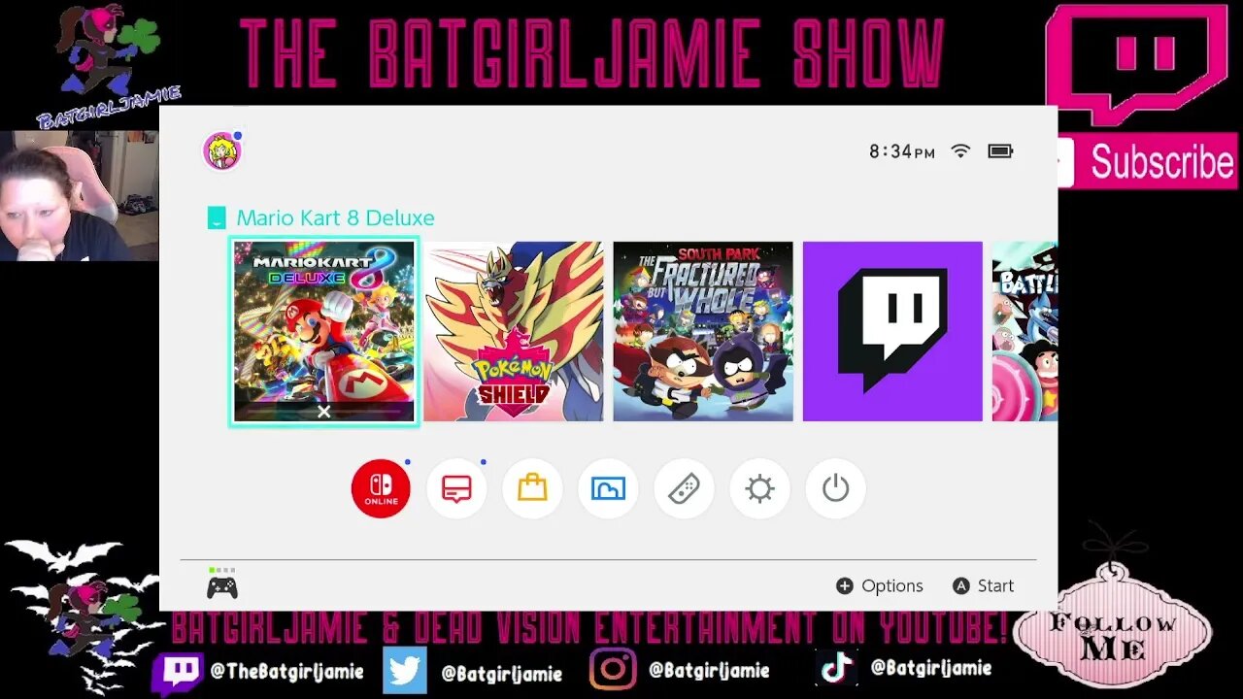Click the A Start button

[x=983, y=585]
